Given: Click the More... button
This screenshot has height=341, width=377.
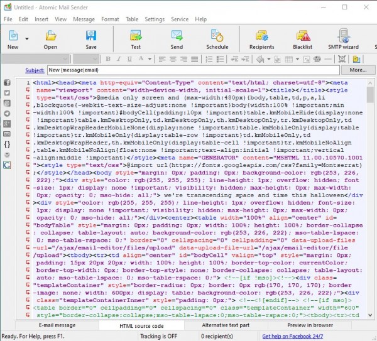Looking at the screenshot, I should point(358,70).
